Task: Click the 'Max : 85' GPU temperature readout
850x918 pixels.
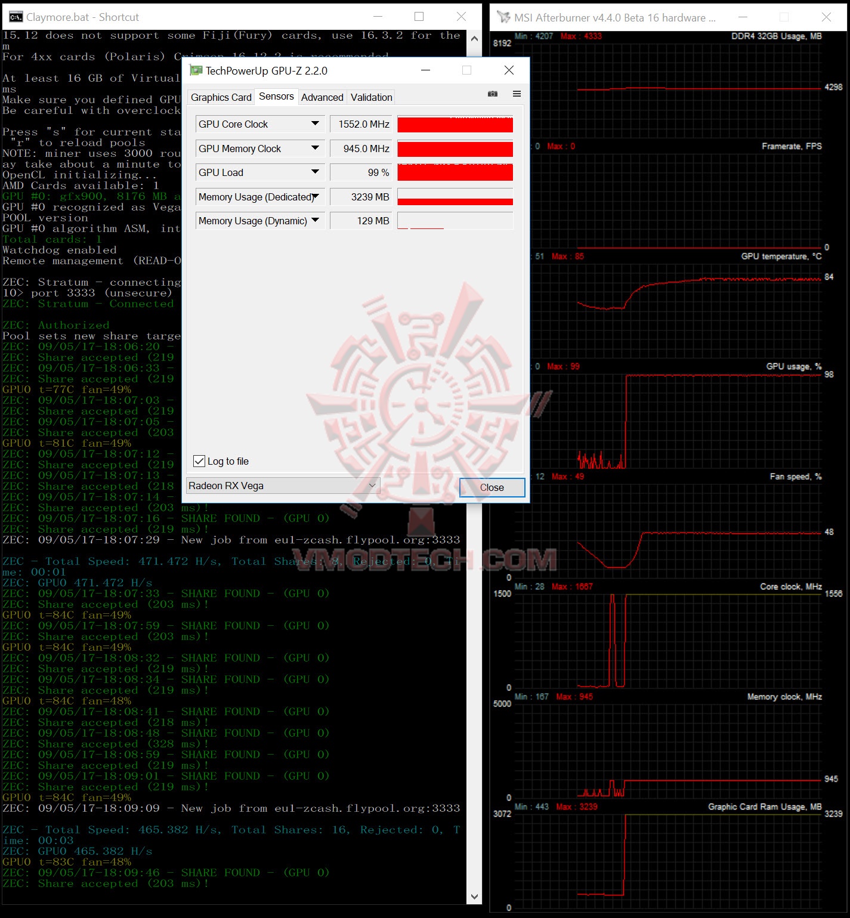Action: click(568, 256)
